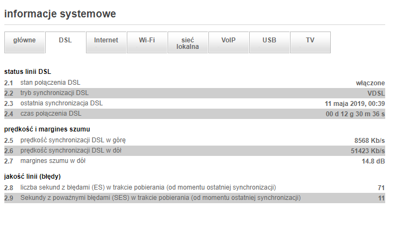Open the TV tab
The height and width of the screenshot is (245, 395).
pyautogui.click(x=310, y=41)
